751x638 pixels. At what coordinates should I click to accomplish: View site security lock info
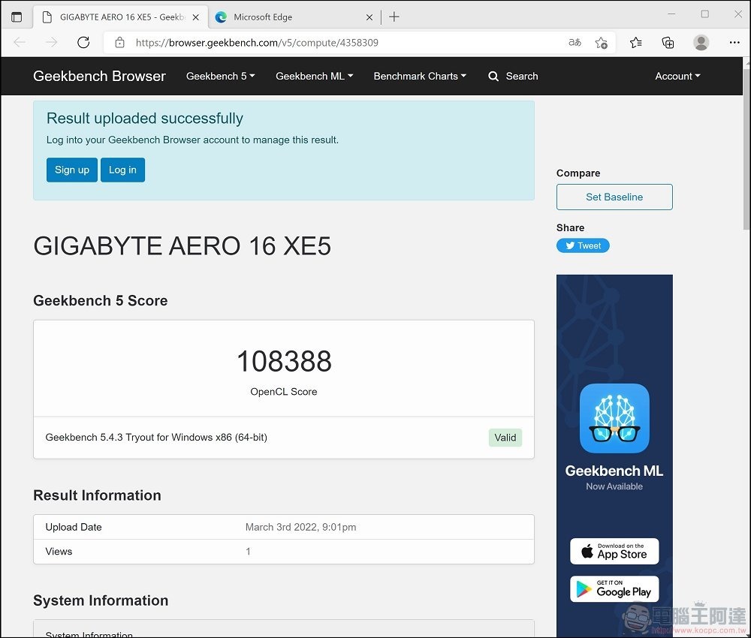tap(119, 43)
